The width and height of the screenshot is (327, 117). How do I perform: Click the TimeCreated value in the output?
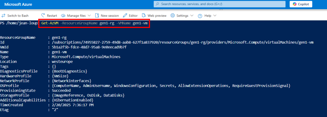pyautogui.click(x=73, y=105)
